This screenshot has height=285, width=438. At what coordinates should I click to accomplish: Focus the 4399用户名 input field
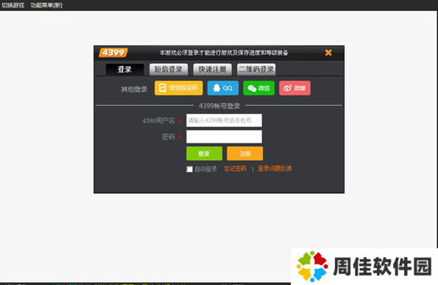[x=224, y=120]
